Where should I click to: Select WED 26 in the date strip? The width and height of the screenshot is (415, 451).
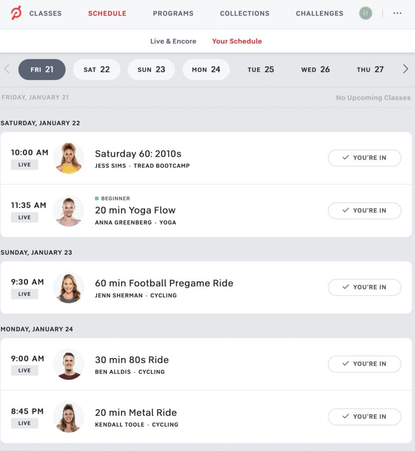[x=315, y=70]
